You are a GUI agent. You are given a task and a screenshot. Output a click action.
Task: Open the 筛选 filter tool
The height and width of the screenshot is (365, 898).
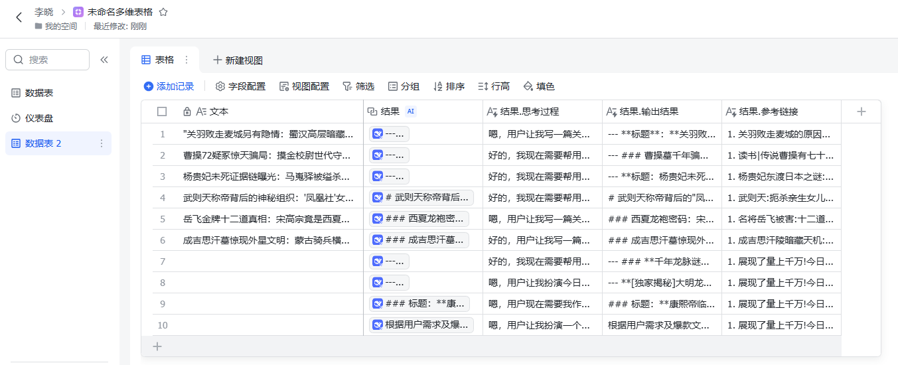[358, 86]
